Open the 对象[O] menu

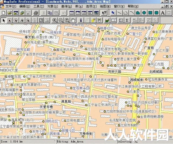point(53,6)
